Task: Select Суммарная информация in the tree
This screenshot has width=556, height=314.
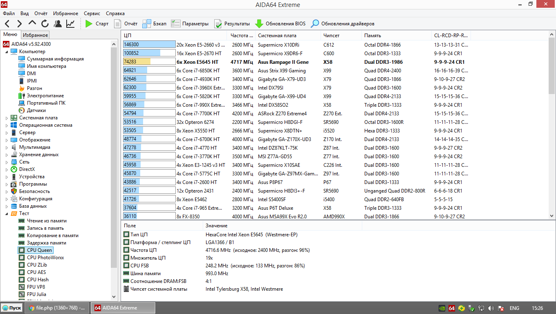Action: pyautogui.click(x=55, y=59)
